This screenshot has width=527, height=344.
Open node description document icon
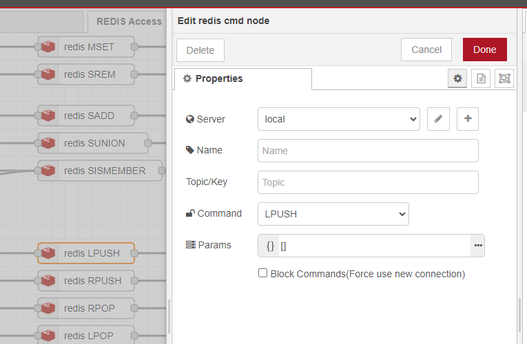481,78
